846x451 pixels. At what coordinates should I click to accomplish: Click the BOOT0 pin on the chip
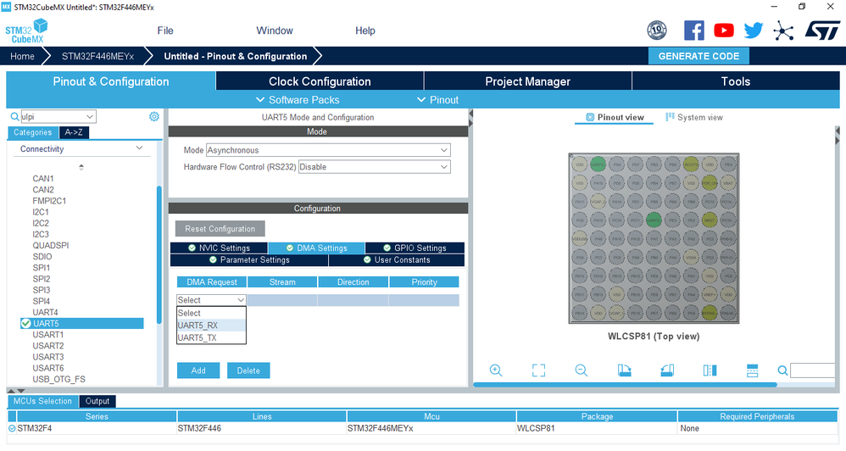pos(691,164)
